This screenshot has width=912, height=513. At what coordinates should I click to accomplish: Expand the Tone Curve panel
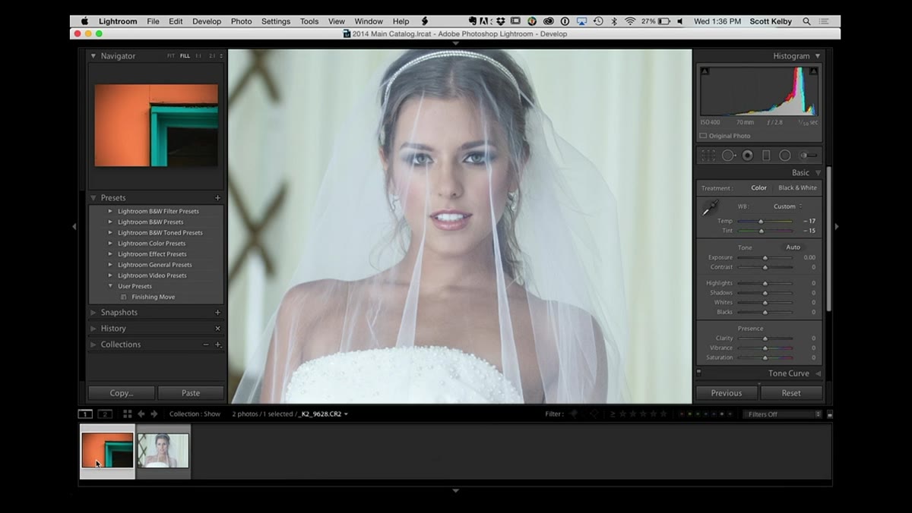tap(818, 373)
